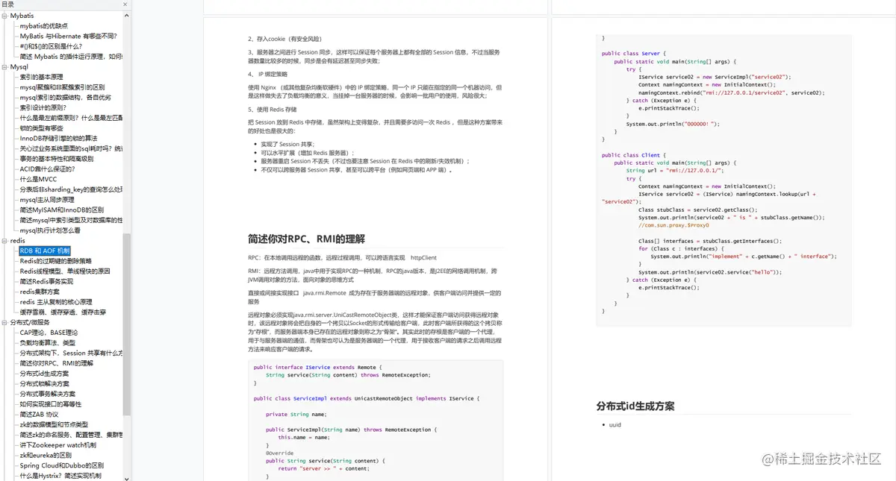The height and width of the screenshot is (481, 896).
Task: Select highlighted RDB 和 AOF 机制 entry
Action: tap(45, 251)
